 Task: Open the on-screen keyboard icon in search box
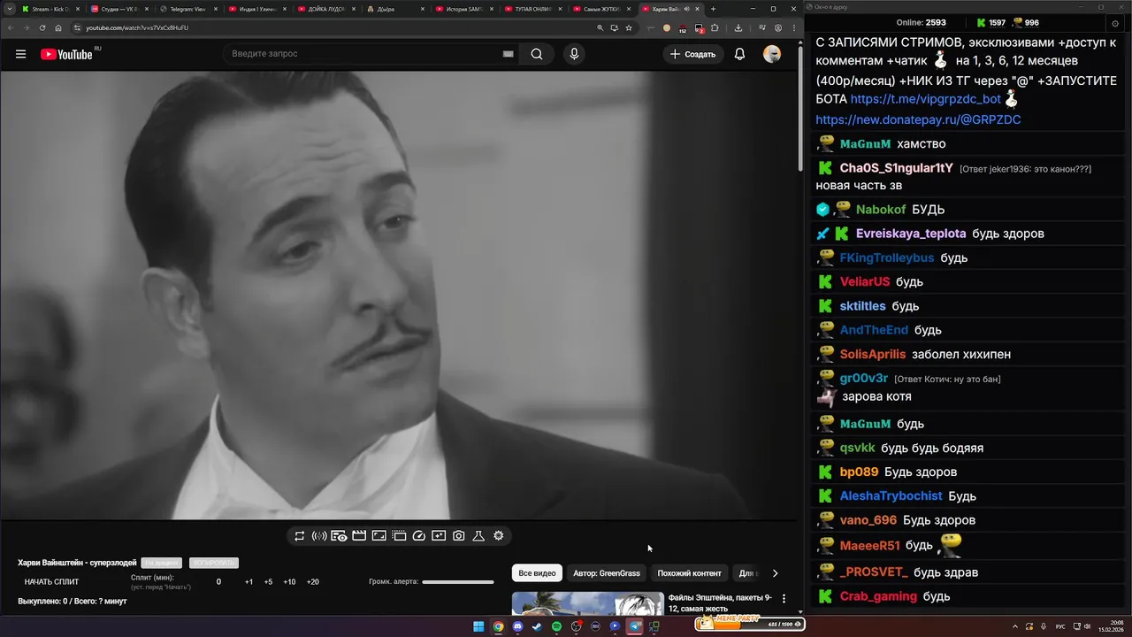[x=509, y=54]
